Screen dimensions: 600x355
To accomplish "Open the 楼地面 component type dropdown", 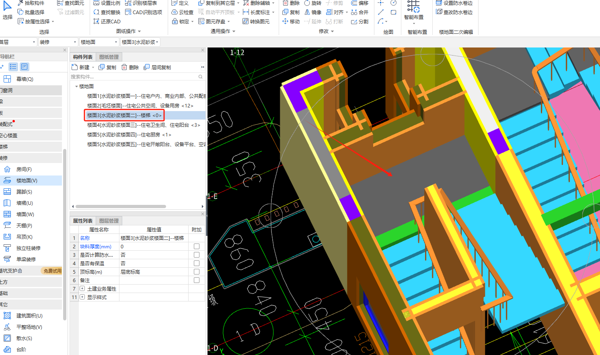I will [99, 42].
